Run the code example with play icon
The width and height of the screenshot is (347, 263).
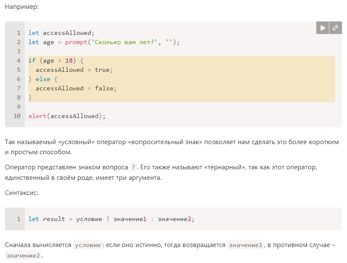pyautogui.click(x=323, y=28)
